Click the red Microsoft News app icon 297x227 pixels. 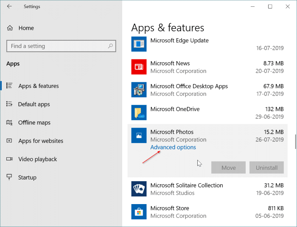point(139,67)
